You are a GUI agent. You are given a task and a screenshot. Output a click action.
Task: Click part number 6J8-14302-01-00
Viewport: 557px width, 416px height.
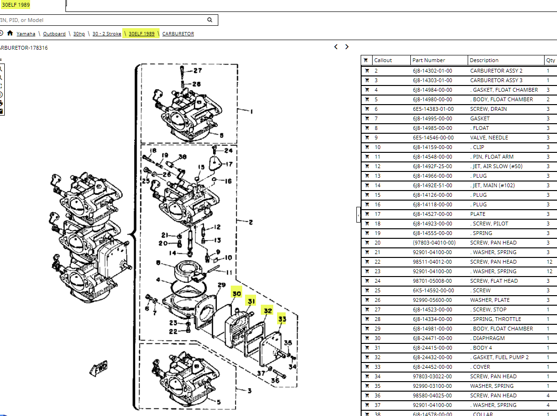coord(432,71)
